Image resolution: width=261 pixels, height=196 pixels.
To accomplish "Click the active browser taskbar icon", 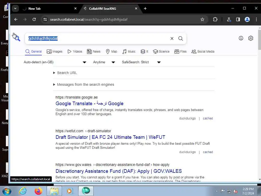I will click(x=86, y=191).
